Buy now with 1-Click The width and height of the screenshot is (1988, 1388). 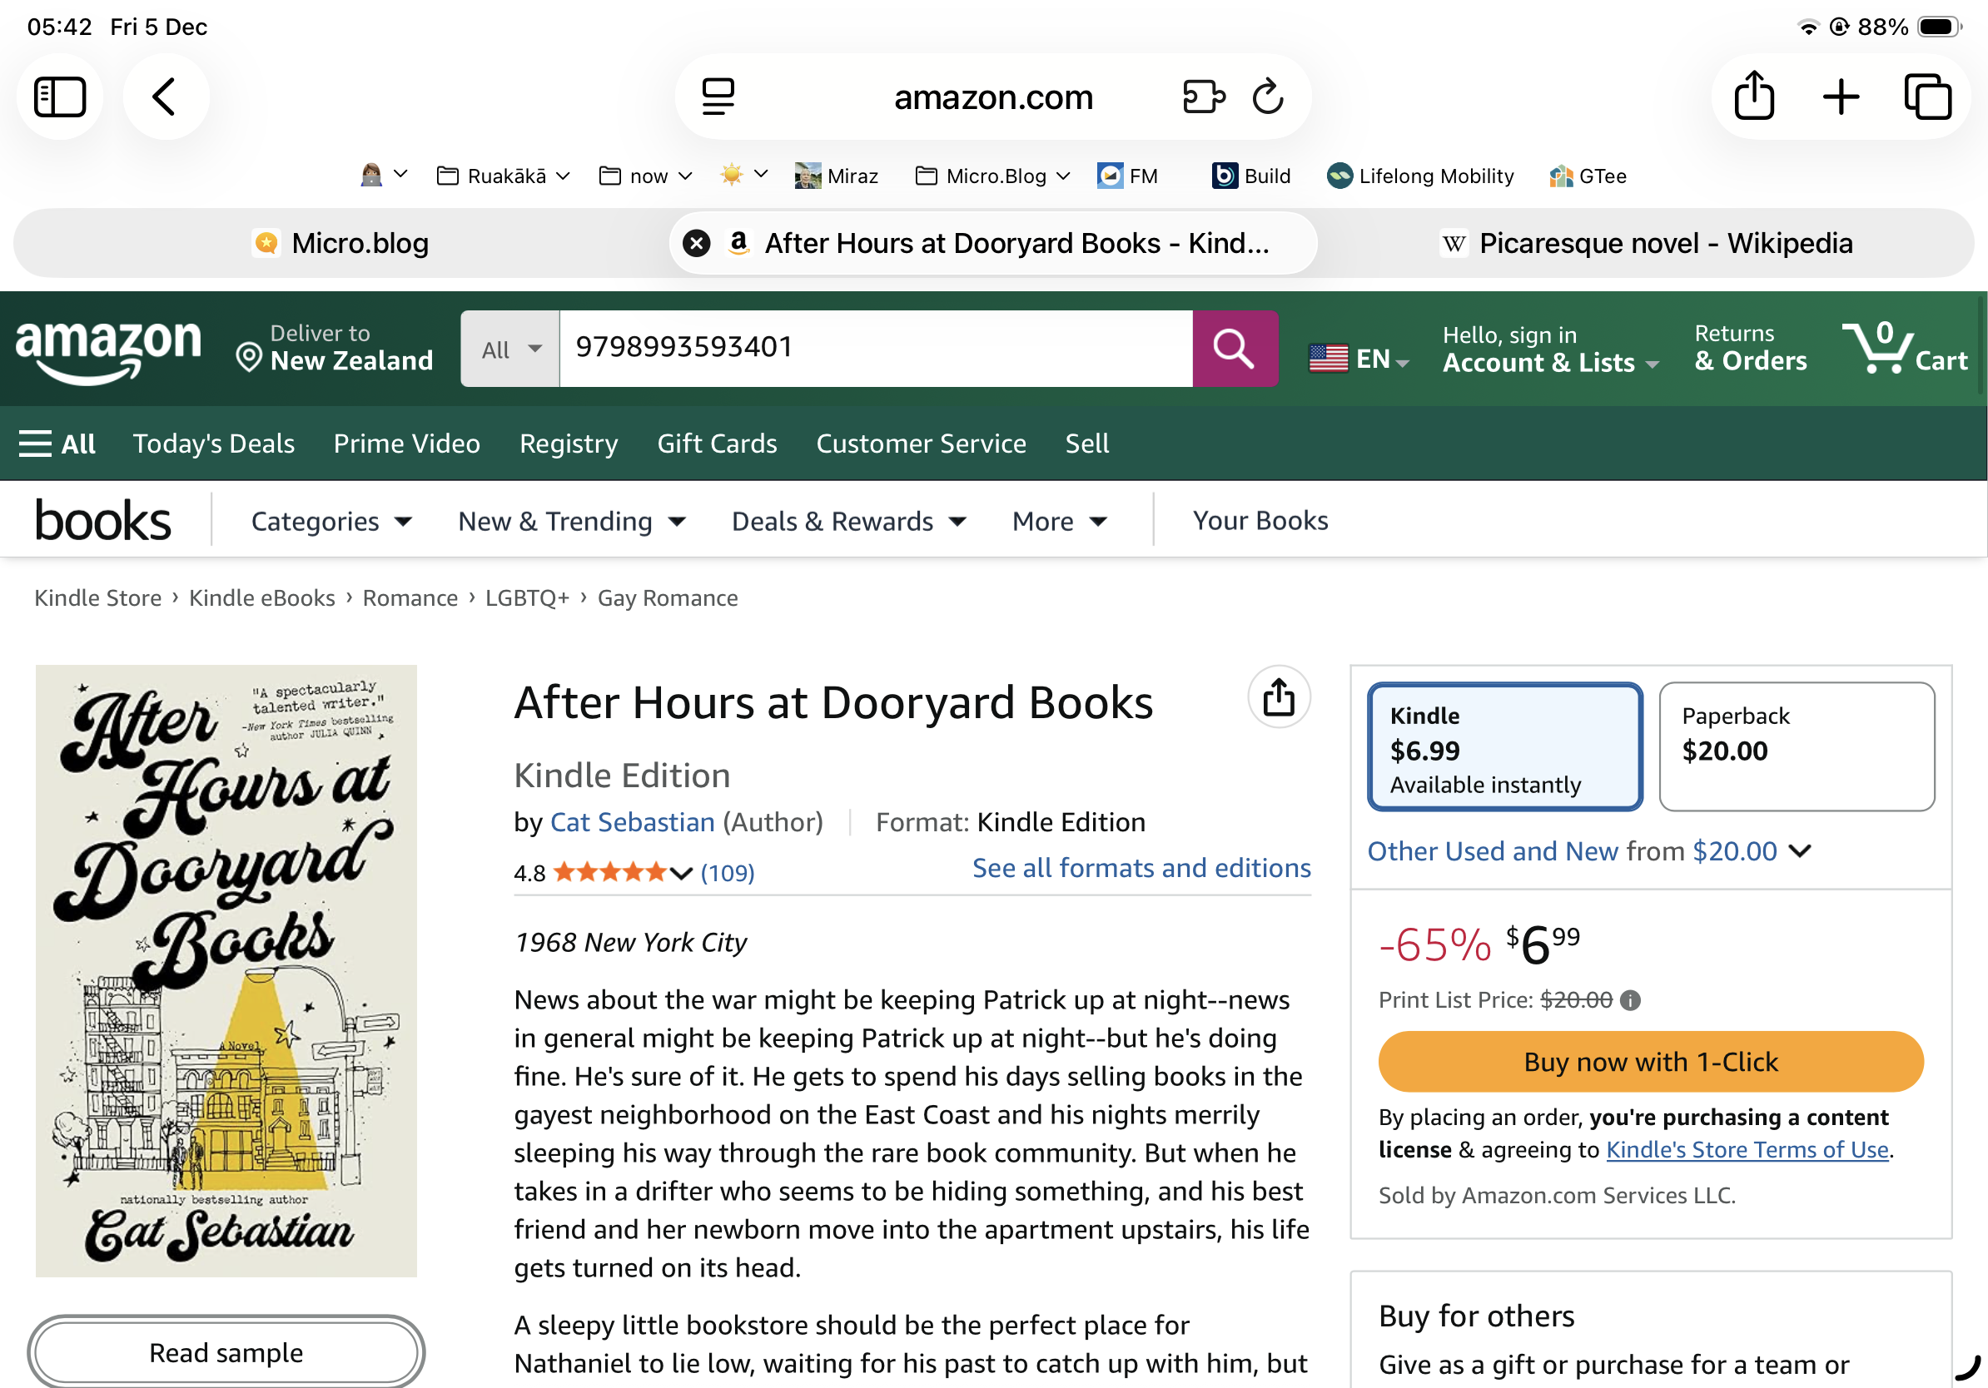1650,1061
